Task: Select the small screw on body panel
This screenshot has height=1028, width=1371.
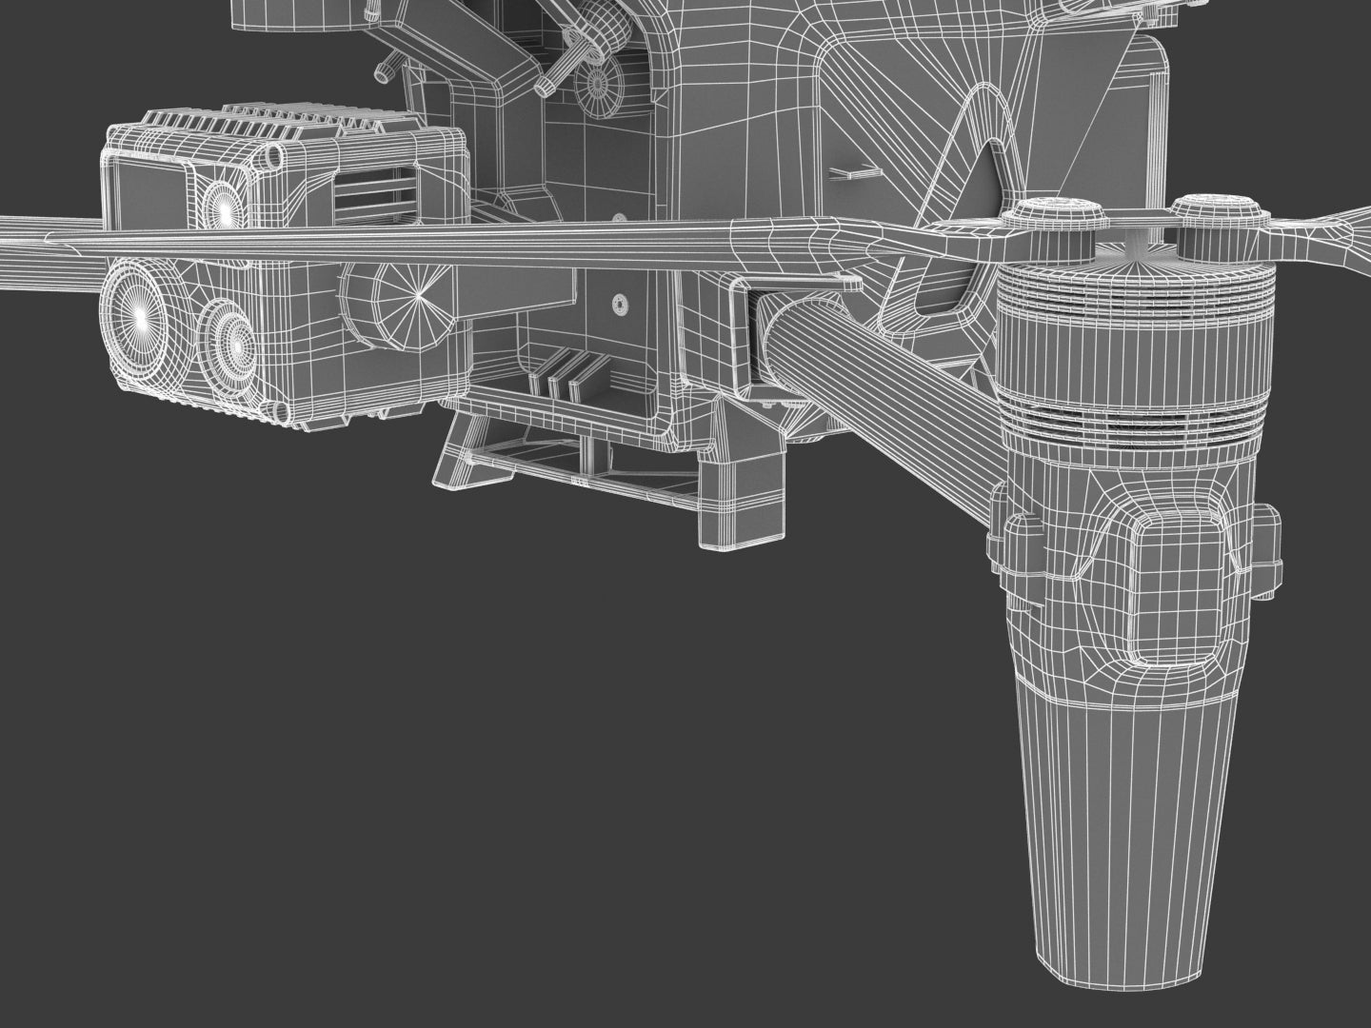Action: (621, 305)
